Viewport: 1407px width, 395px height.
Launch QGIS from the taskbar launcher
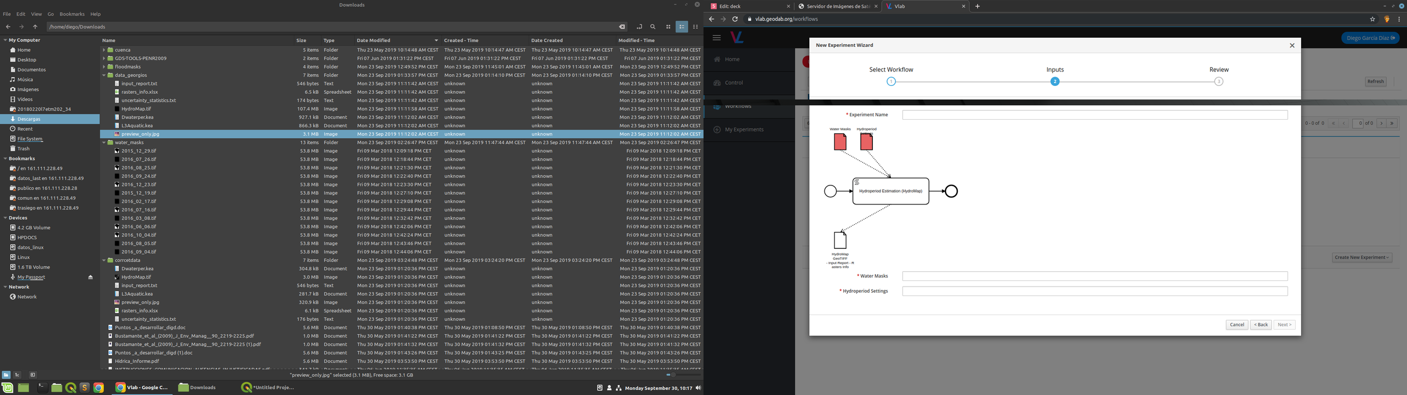tap(70, 388)
